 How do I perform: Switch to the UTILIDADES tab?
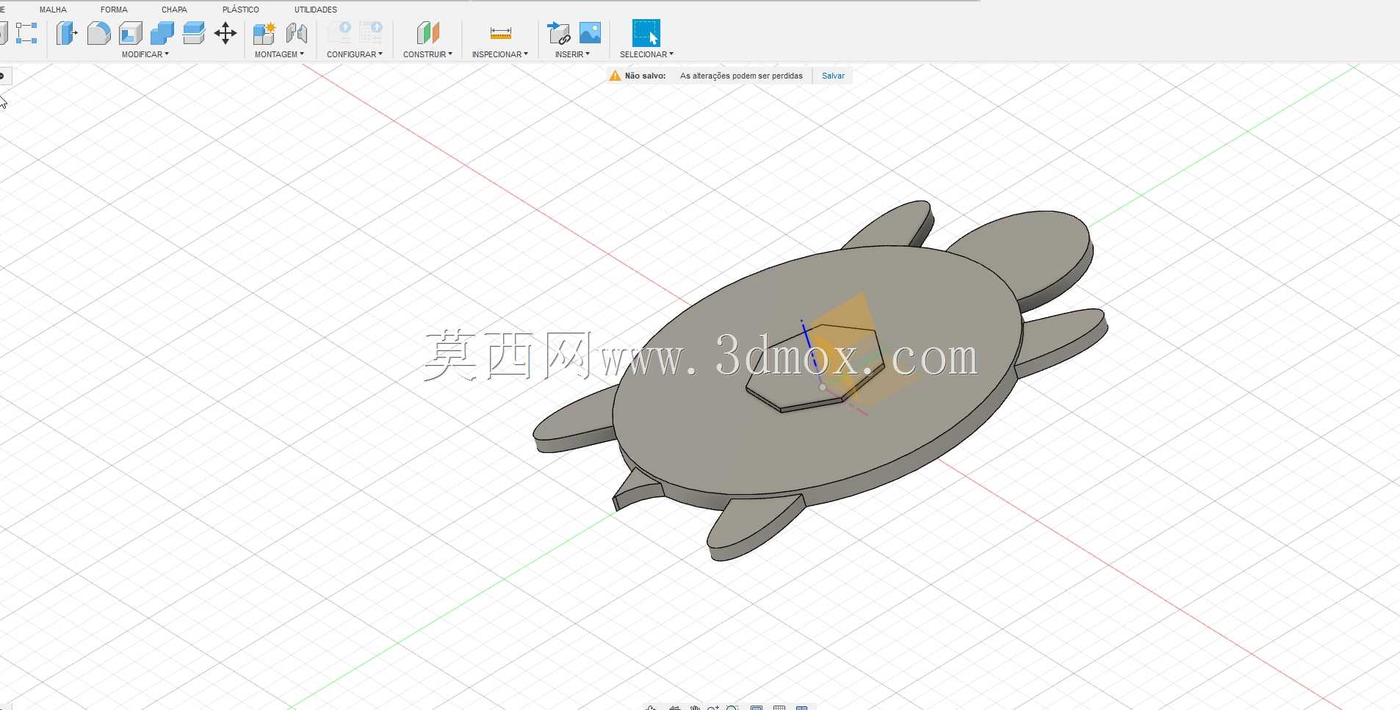316,10
